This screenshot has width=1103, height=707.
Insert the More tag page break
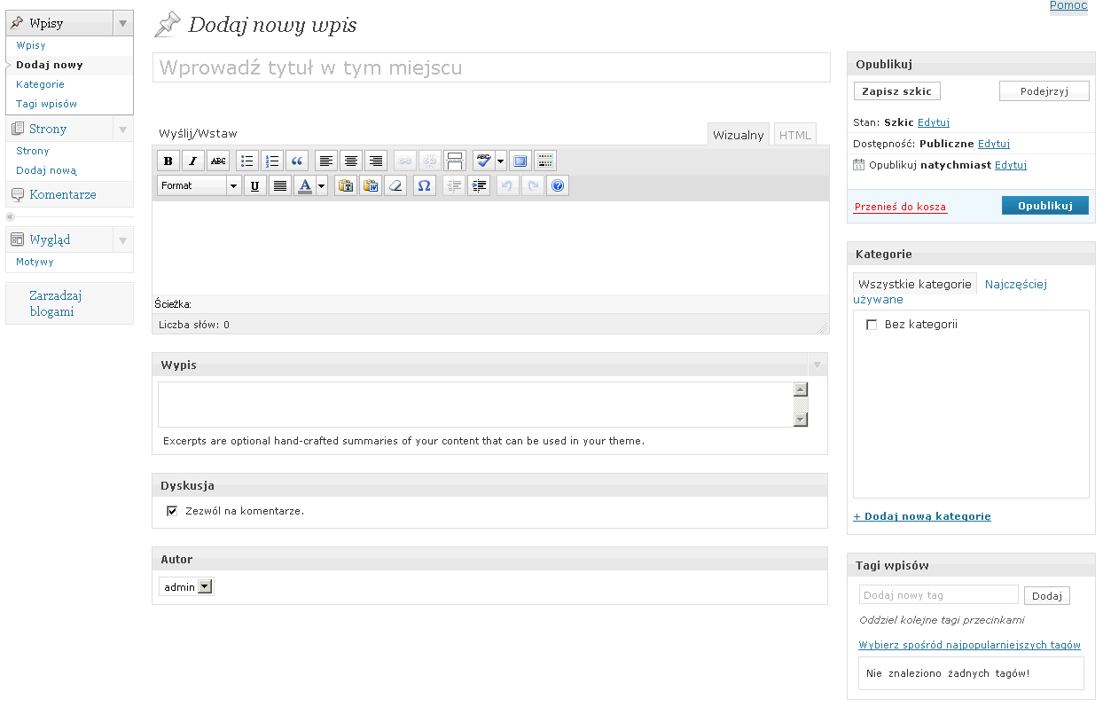454,161
